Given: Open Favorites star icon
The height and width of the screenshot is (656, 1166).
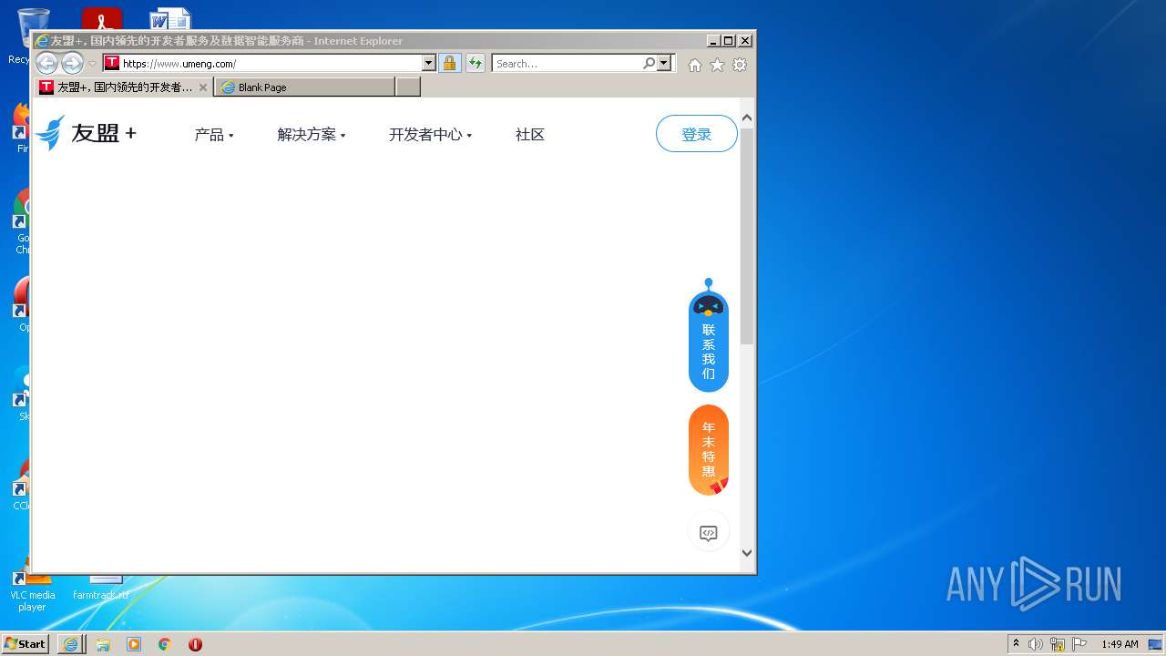Looking at the screenshot, I should [x=717, y=65].
